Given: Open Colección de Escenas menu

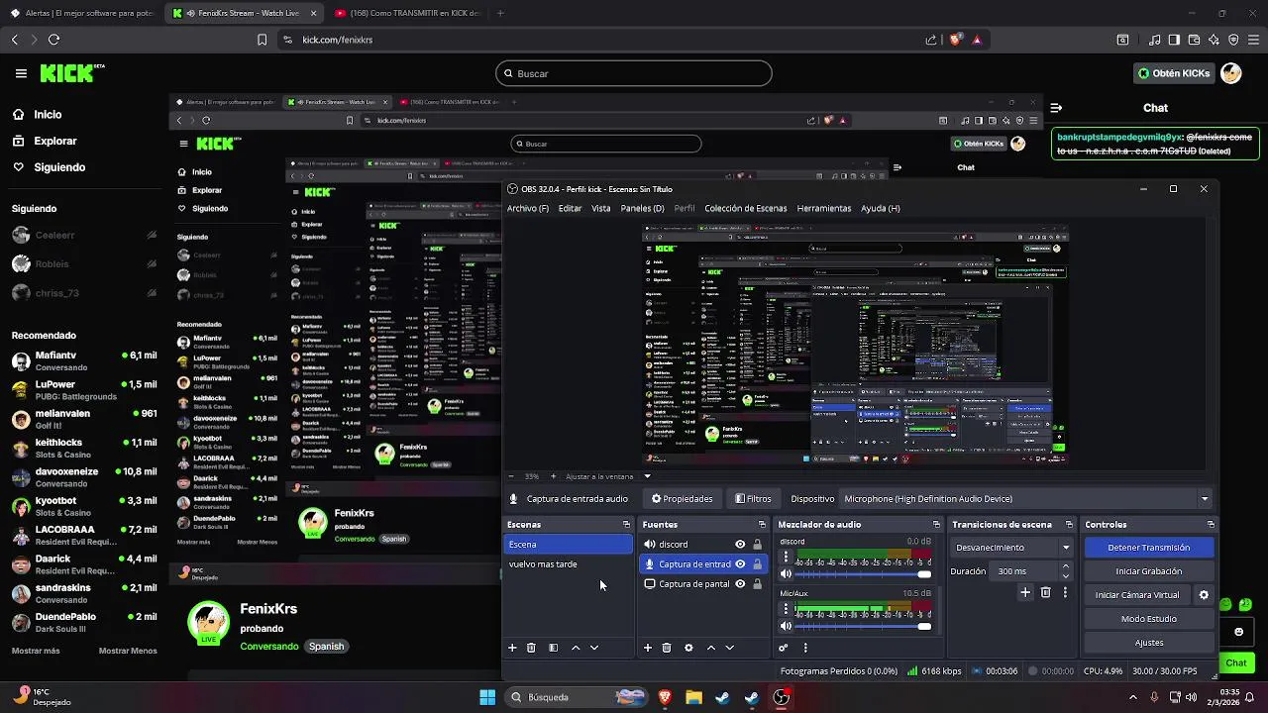Looking at the screenshot, I should click(x=746, y=209).
